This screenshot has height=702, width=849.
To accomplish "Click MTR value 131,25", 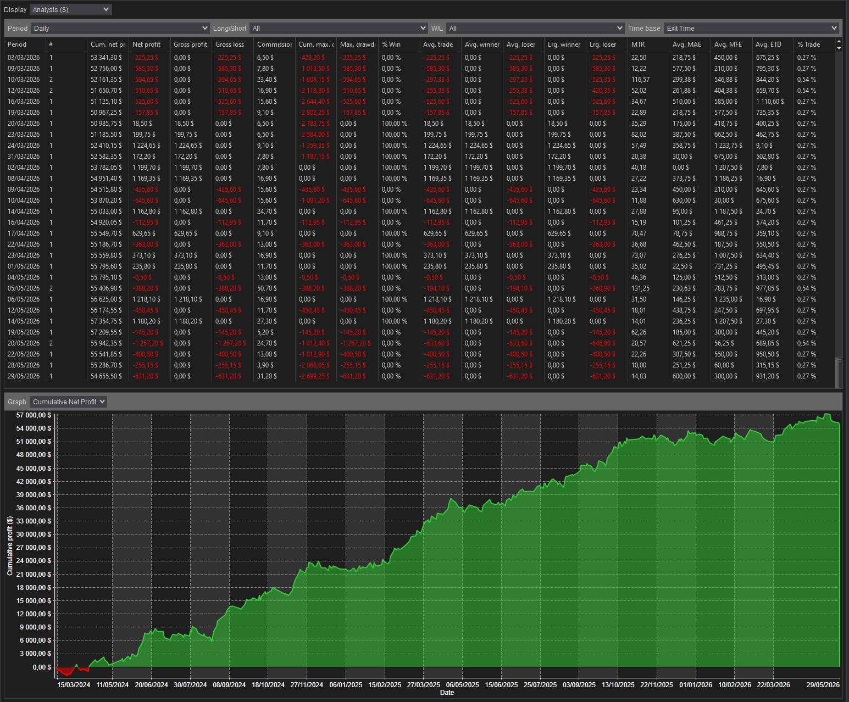I will [640, 288].
